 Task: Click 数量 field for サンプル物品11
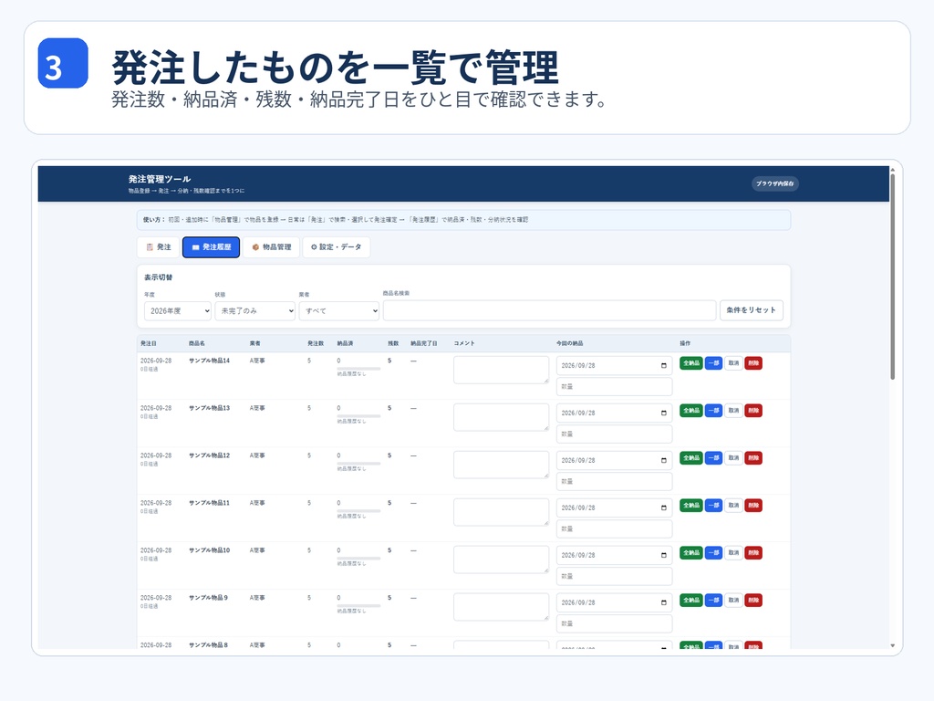[x=614, y=528]
